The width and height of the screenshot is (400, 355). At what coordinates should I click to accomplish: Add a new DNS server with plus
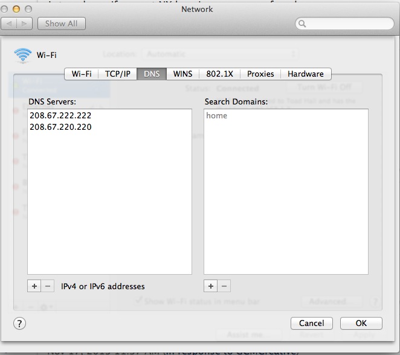tap(34, 286)
